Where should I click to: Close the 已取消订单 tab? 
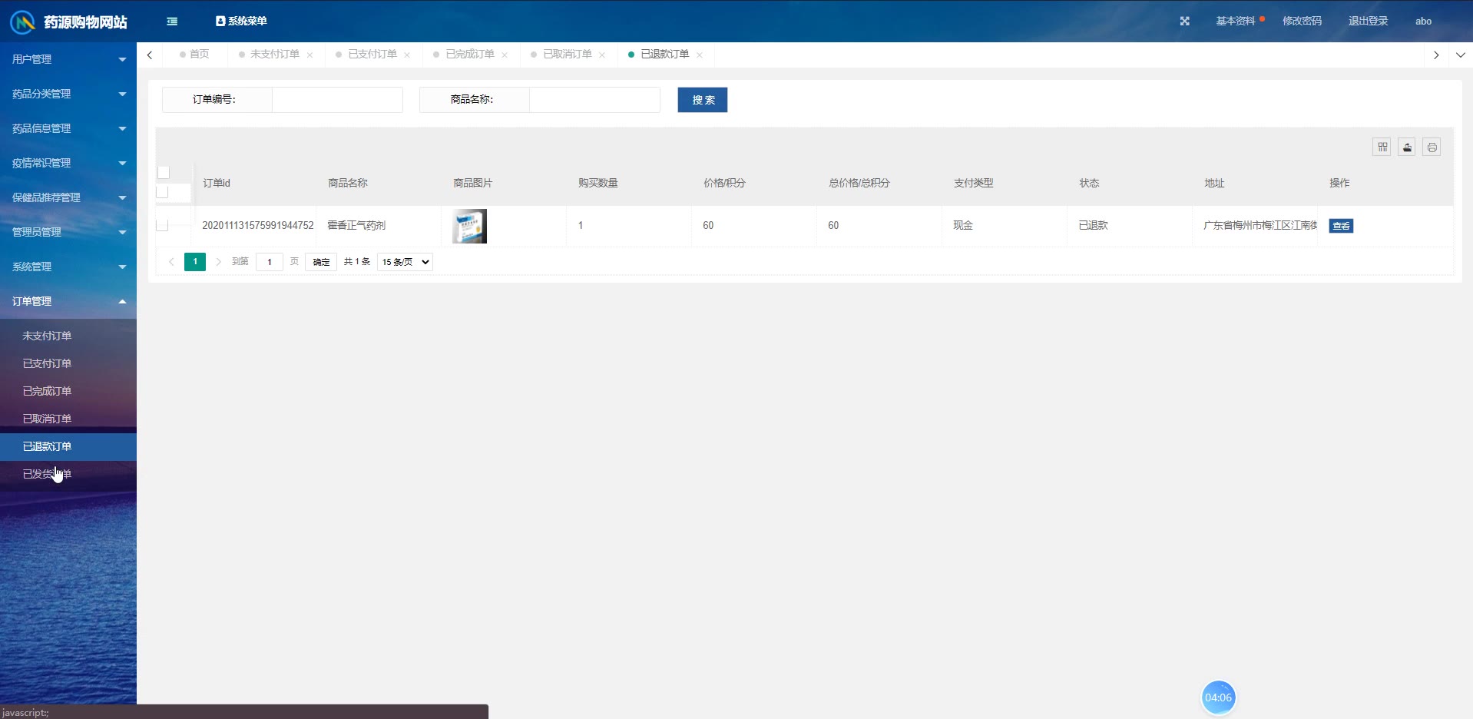click(602, 55)
